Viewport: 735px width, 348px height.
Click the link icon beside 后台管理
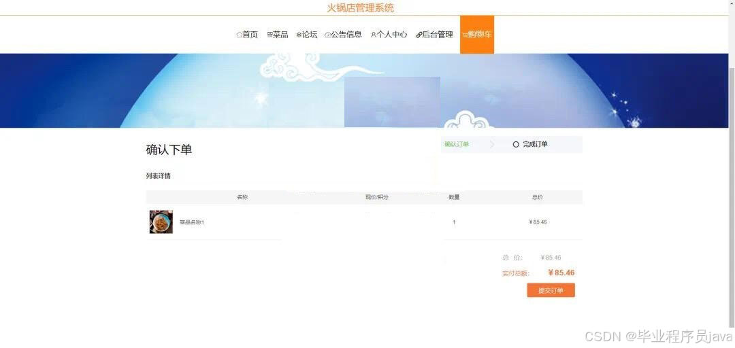click(419, 35)
